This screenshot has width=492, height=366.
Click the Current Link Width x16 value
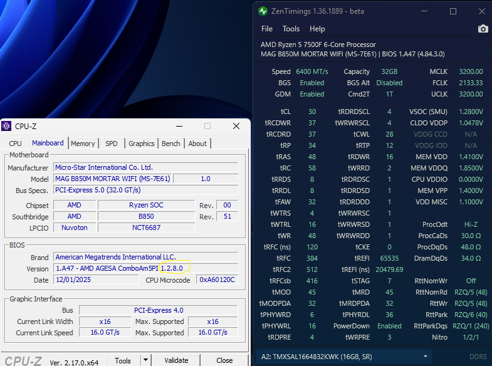pos(105,322)
